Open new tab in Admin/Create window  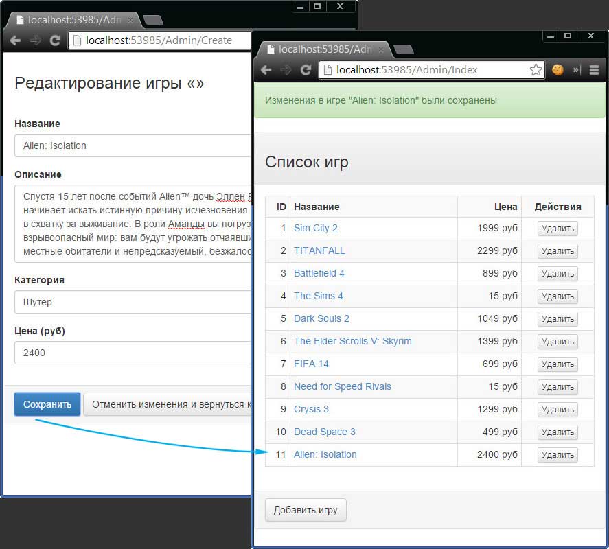(152, 20)
